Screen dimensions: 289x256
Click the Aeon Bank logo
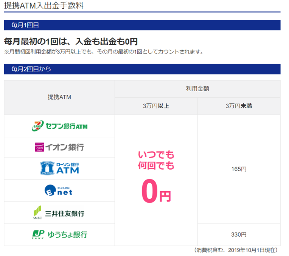(59, 147)
